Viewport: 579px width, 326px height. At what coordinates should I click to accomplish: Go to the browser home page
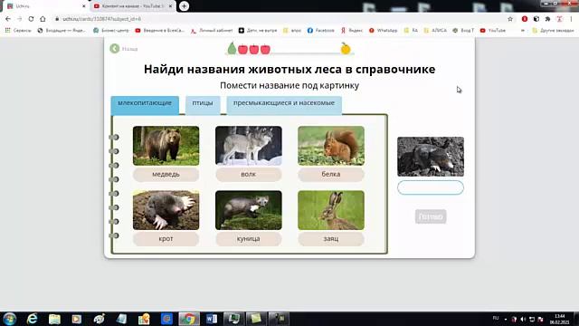click(x=43, y=19)
